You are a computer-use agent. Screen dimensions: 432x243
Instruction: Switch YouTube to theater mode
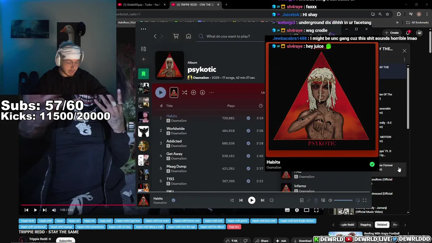pos(306,210)
